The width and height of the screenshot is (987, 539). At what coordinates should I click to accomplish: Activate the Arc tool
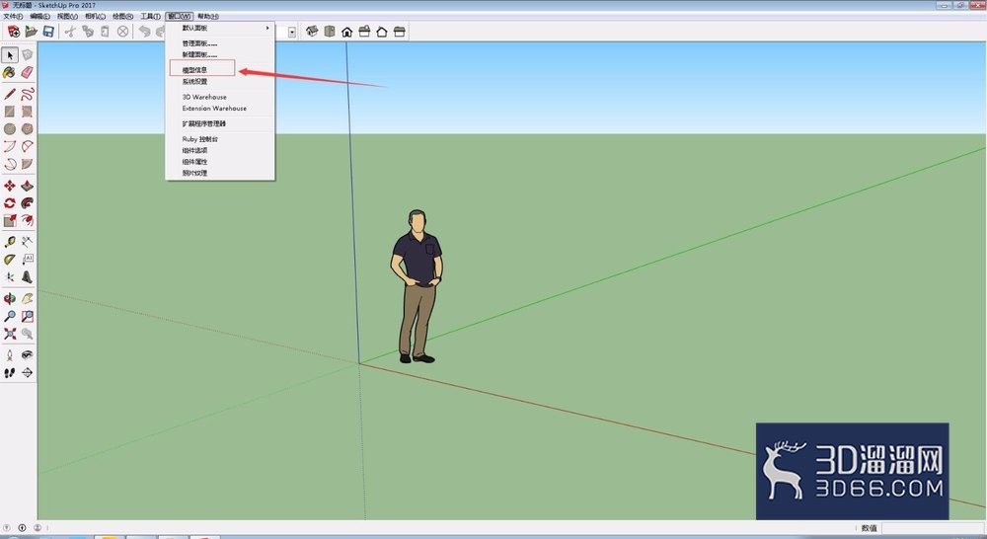(x=10, y=147)
